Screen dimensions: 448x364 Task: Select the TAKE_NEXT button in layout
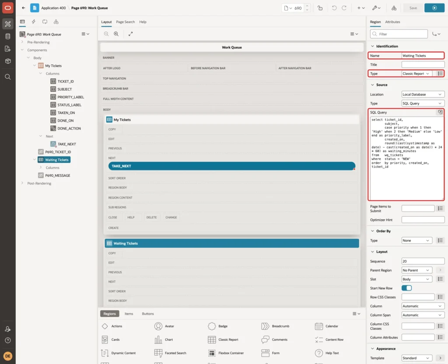pyautogui.click(x=232, y=166)
